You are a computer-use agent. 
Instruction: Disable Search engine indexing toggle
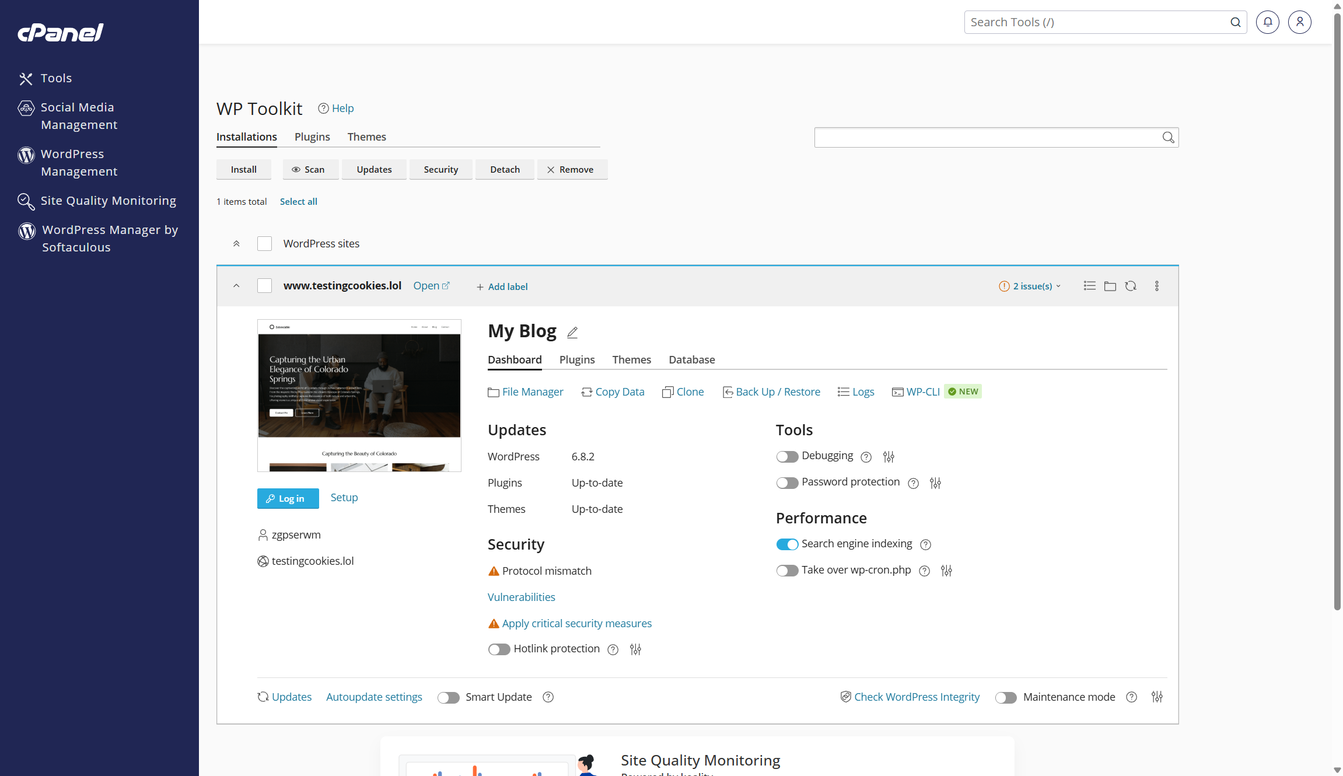click(787, 544)
